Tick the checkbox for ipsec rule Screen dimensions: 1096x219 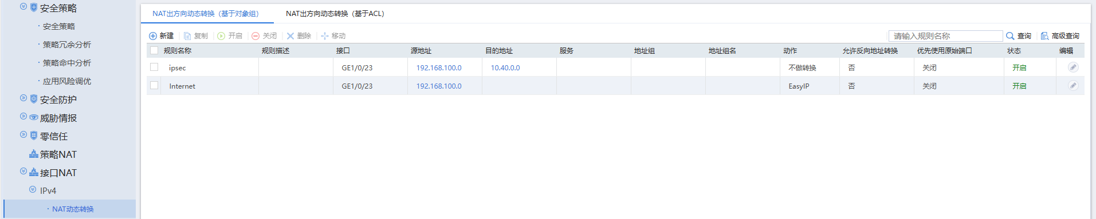click(x=154, y=67)
